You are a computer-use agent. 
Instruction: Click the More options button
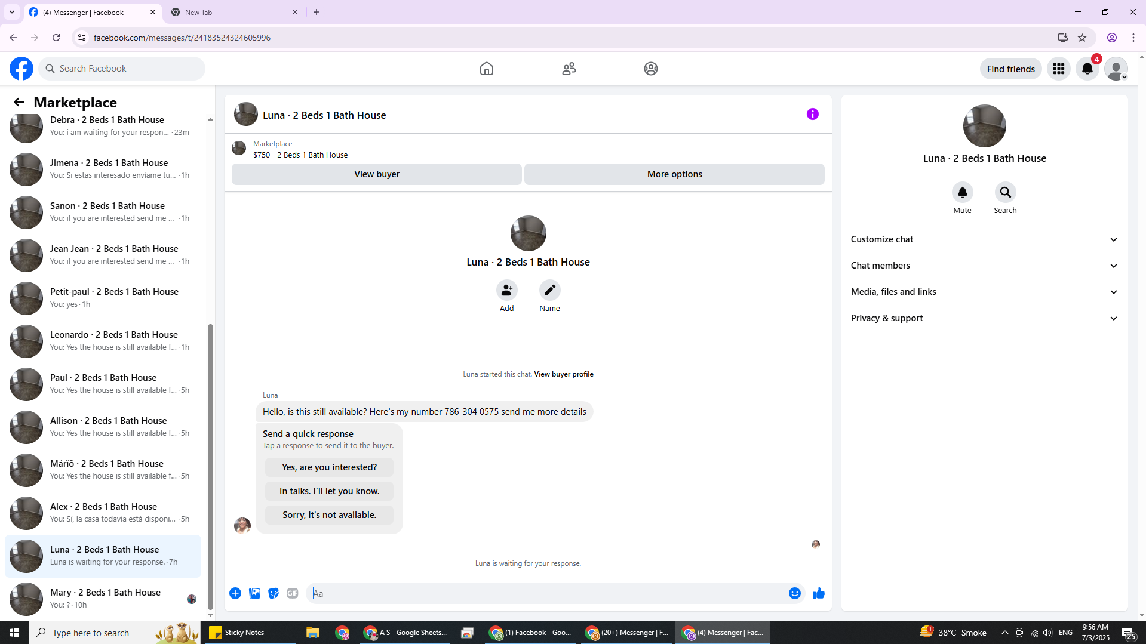(x=674, y=174)
